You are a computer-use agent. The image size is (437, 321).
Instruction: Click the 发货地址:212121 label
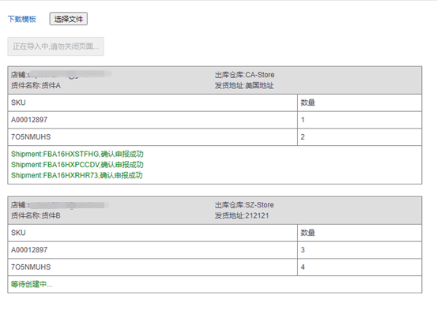(x=242, y=215)
